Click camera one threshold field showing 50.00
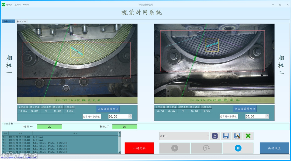Viewport: 291px width, 161px height. 118,116
